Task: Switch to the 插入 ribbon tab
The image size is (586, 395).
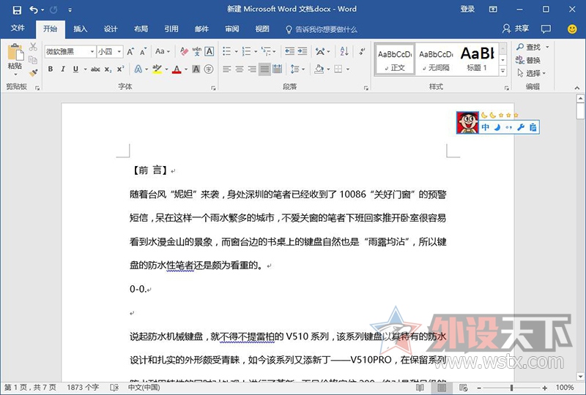Action: tap(81, 29)
